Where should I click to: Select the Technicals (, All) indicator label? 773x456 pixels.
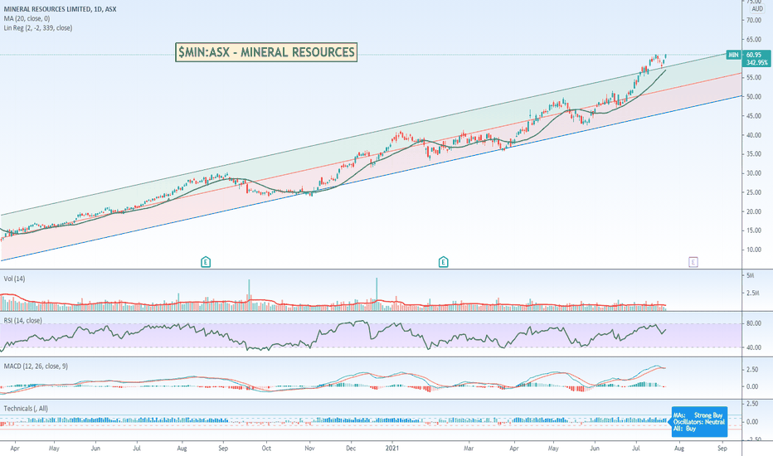tap(26, 409)
